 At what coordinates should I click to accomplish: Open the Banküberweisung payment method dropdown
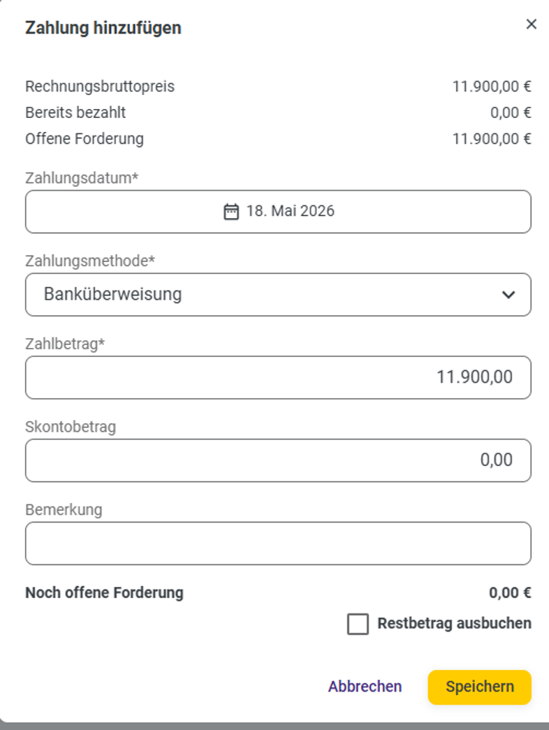click(278, 295)
